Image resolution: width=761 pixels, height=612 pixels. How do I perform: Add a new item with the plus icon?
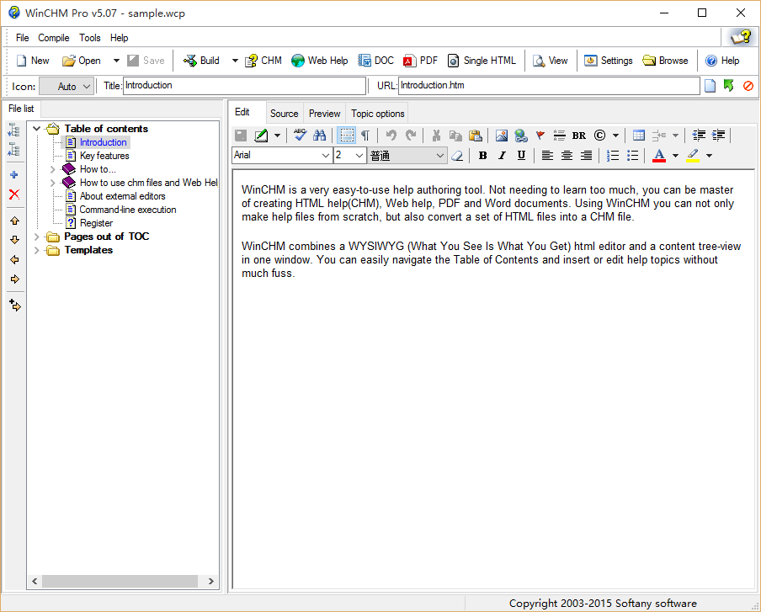tap(14, 175)
